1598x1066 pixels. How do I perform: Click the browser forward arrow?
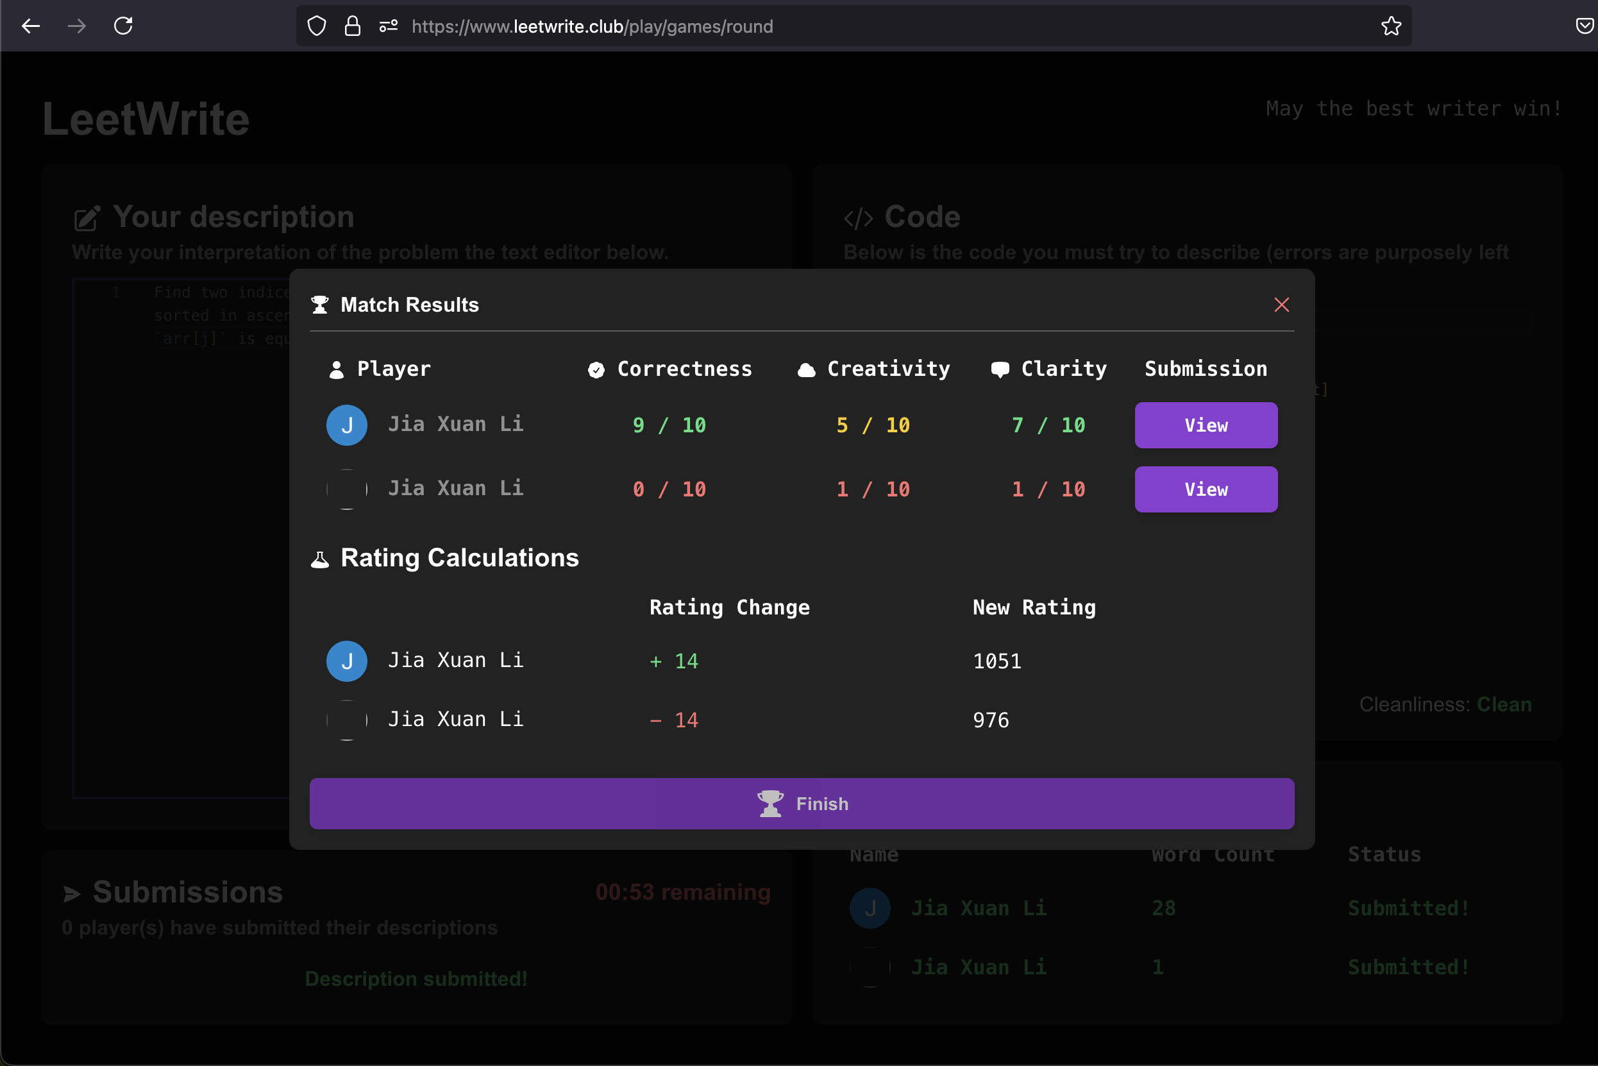point(77,26)
